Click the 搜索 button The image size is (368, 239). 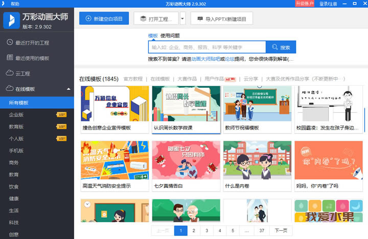281,47
